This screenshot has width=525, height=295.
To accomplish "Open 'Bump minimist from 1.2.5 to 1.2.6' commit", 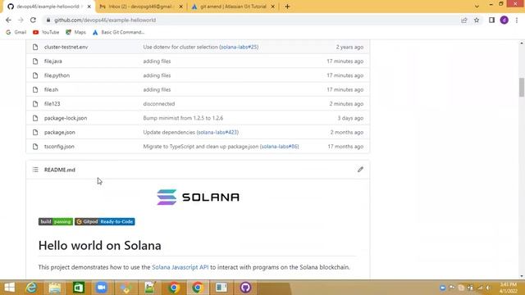I will tap(183, 118).
